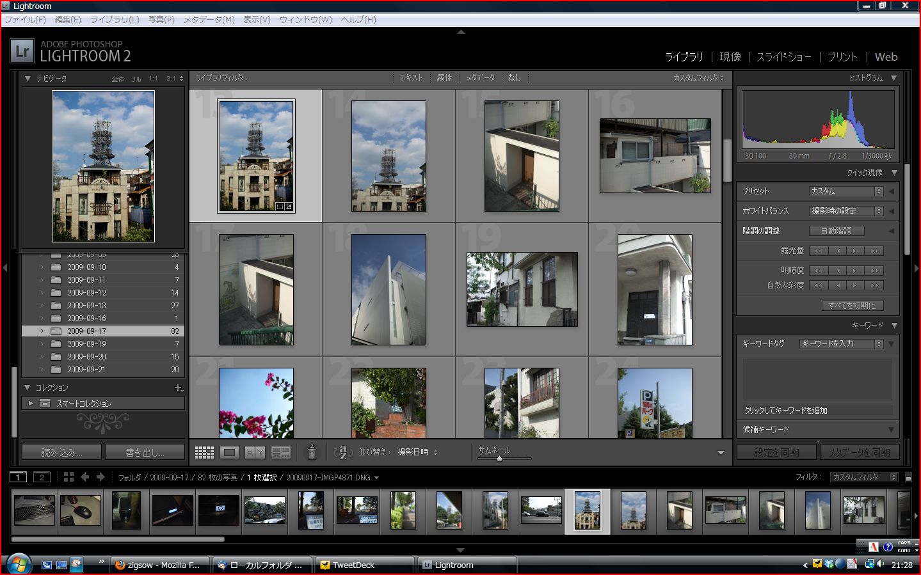Viewport: 921px width, 575px height.
Task: Switch to Loupe view icon
Action: (x=229, y=452)
